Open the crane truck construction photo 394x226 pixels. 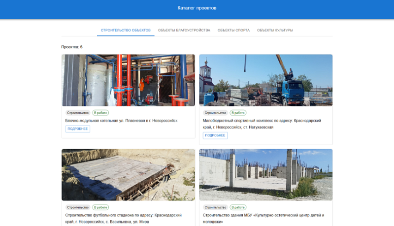pos(266,80)
